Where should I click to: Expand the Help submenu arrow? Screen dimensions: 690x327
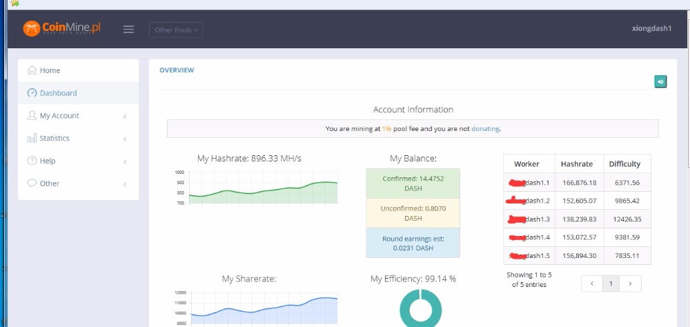click(125, 162)
